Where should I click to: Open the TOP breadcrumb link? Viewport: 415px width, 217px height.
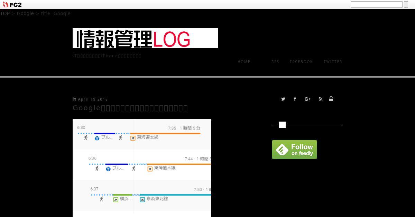click(x=5, y=13)
